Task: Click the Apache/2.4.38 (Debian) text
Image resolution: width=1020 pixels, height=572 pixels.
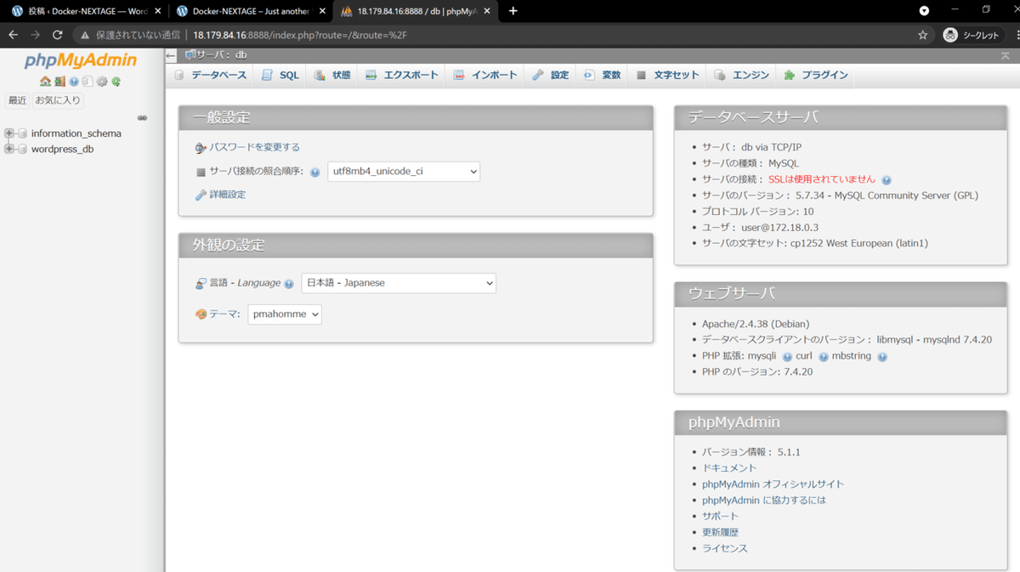Action: tap(756, 325)
